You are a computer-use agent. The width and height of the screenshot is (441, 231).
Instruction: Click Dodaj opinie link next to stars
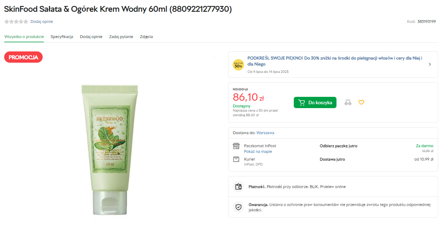click(42, 21)
